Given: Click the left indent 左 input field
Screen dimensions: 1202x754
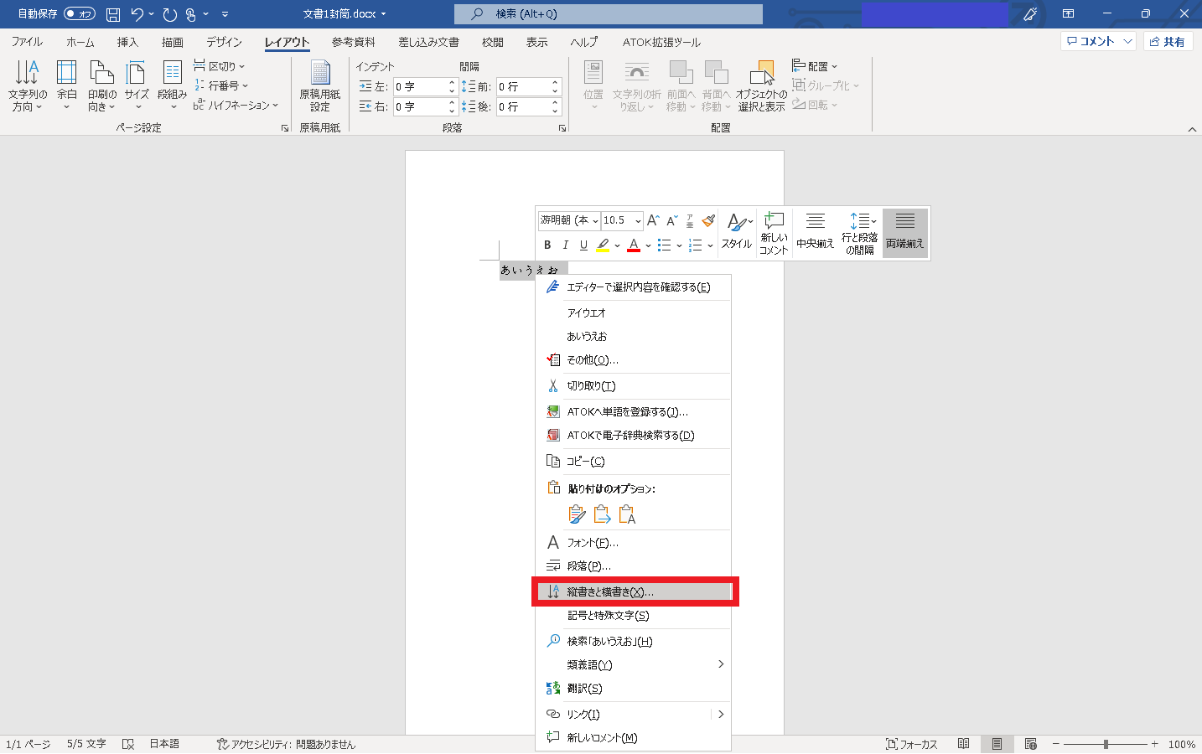Looking at the screenshot, I should [420, 86].
